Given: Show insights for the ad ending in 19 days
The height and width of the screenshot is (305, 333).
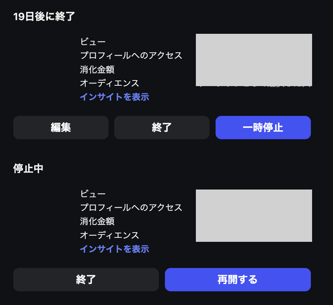Looking at the screenshot, I should click(115, 97).
